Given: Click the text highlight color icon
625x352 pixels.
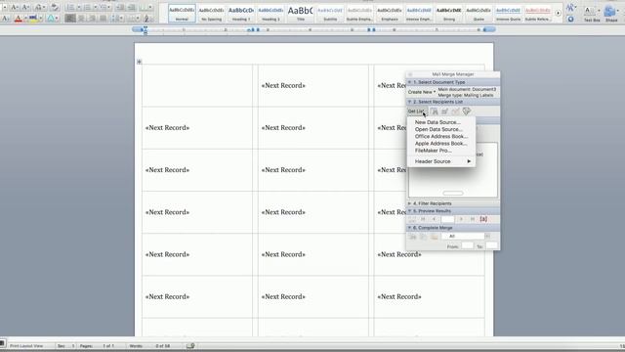Looking at the screenshot, I should (33, 19).
